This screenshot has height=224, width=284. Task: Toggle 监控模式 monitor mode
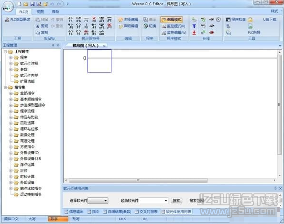(x=174, y=26)
